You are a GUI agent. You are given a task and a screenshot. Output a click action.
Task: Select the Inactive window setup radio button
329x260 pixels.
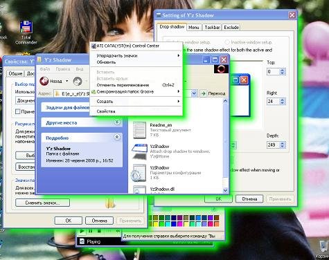tap(227, 42)
